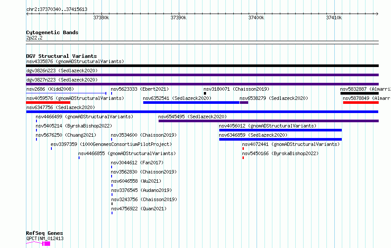The image size is (391, 248).
Task: Click the blue nsv6346859 variant bar
Action: point(280,139)
